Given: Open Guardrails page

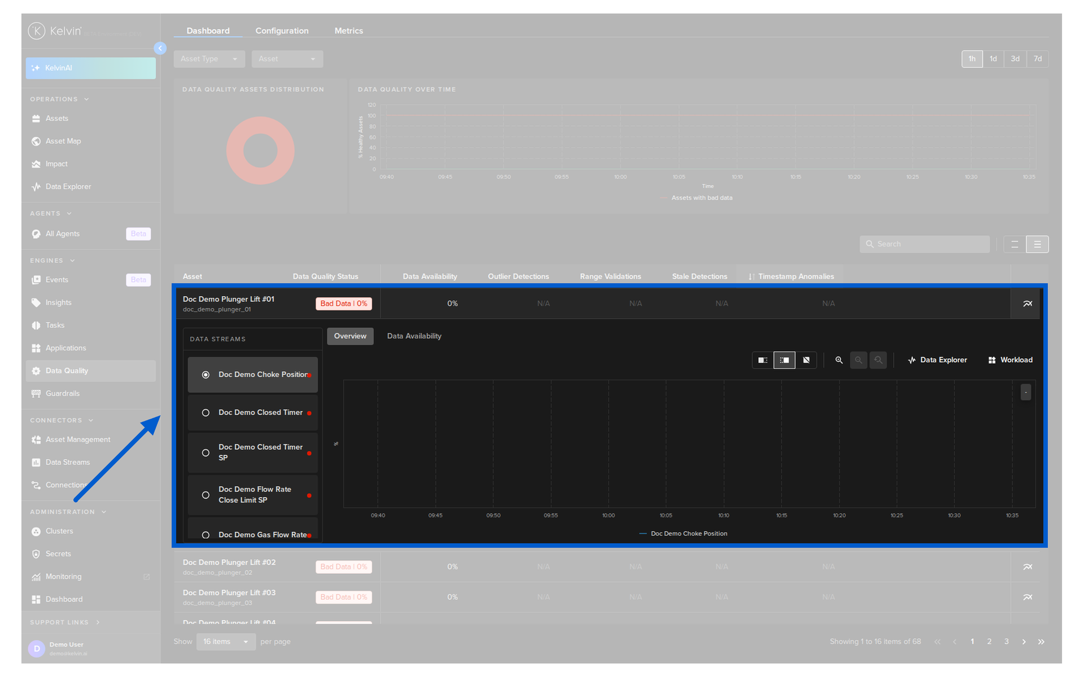Looking at the screenshot, I should tap(90, 394).
